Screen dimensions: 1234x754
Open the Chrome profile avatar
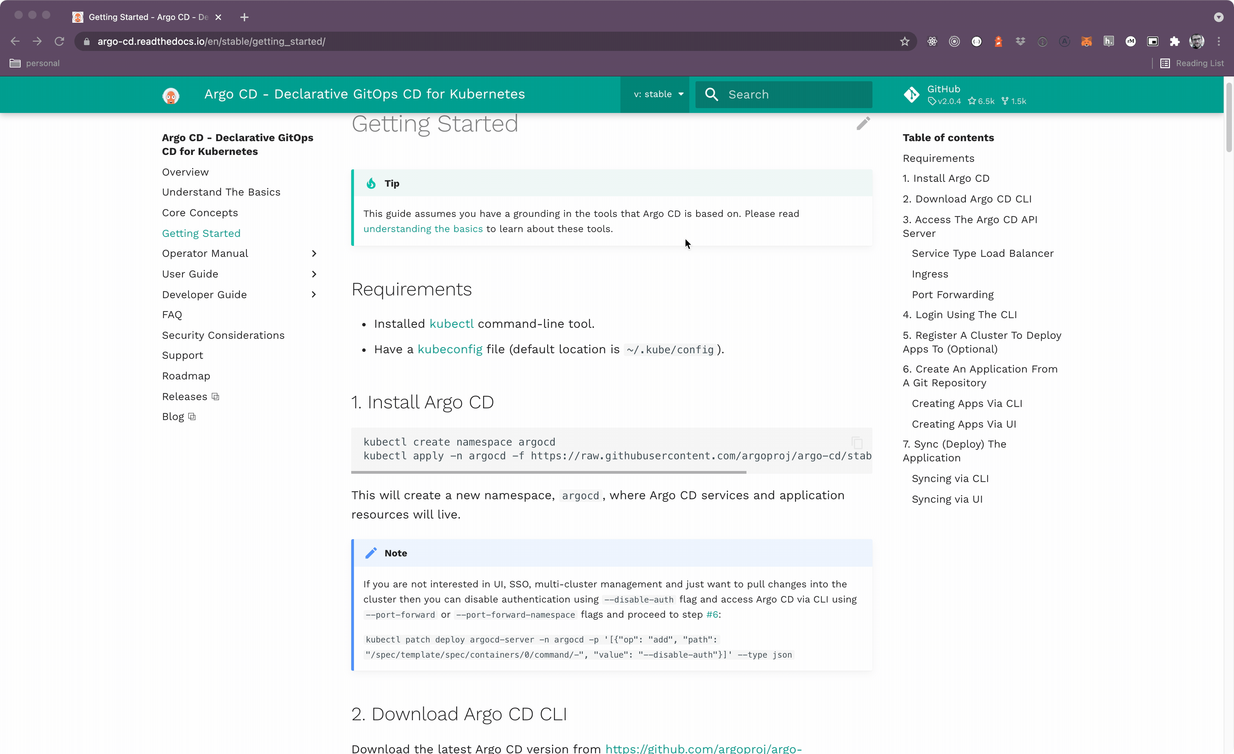pos(1196,42)
